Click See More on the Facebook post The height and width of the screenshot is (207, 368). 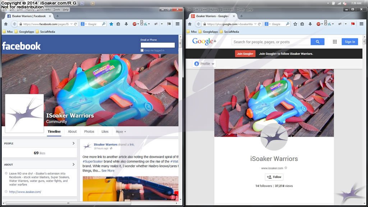point(108,171)
